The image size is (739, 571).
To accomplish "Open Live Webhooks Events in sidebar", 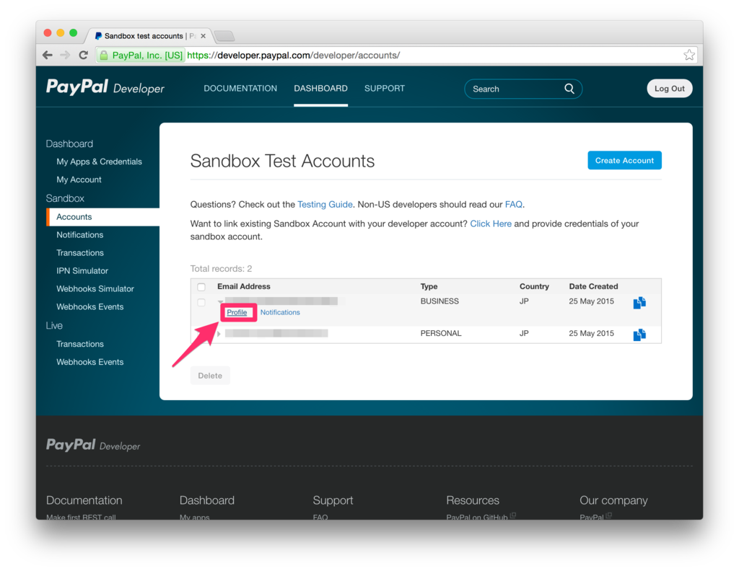I will 90,361.
